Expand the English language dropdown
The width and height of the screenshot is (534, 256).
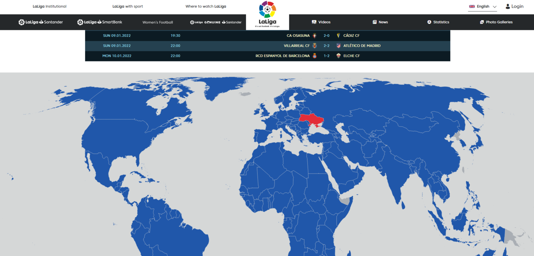(x=483, y=7)
